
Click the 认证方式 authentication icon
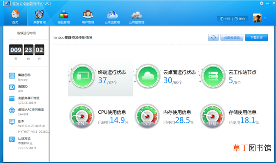point(12,139)
